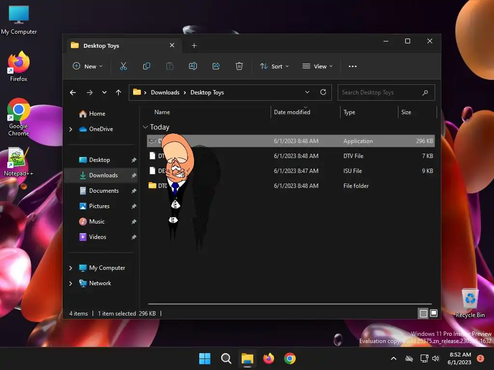Launch Firefox from the taskbar
The width and height of the screenshot is (494, 370).
click(269, 358)
